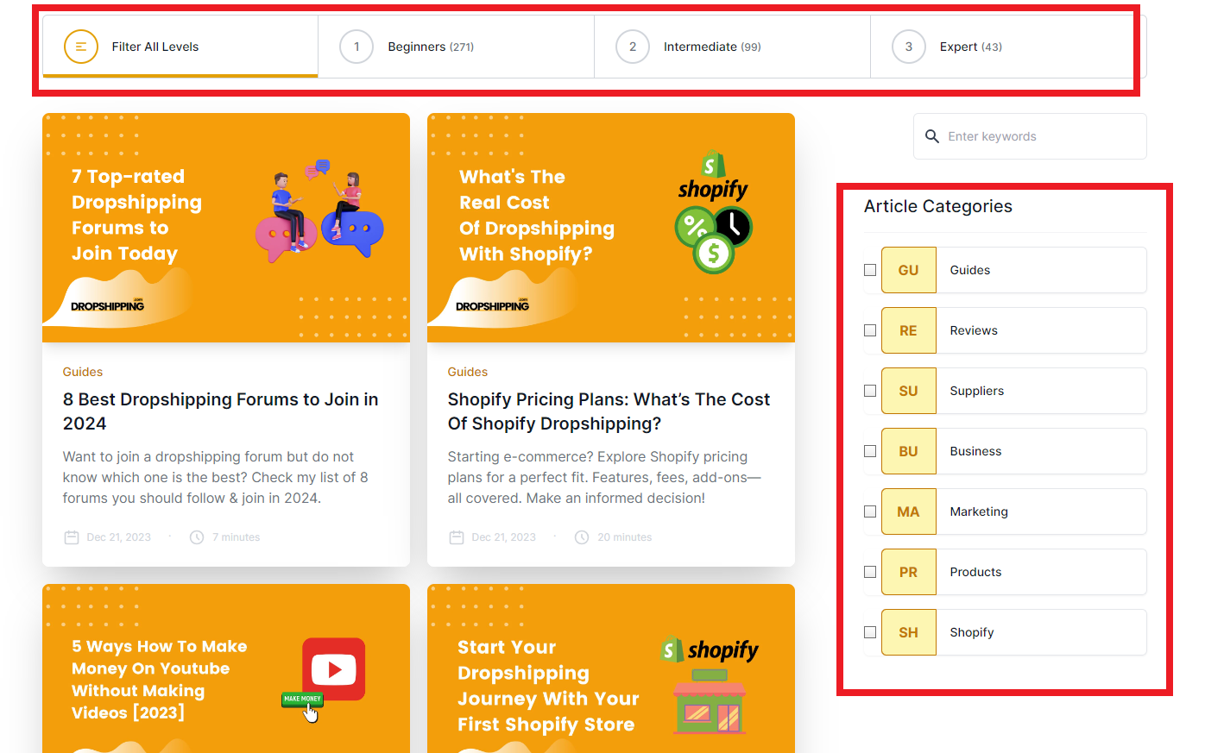Screen dimensions: 1205x753
Task: Click clock icon beside 20 minutes
Action: [x=582, y=537]
